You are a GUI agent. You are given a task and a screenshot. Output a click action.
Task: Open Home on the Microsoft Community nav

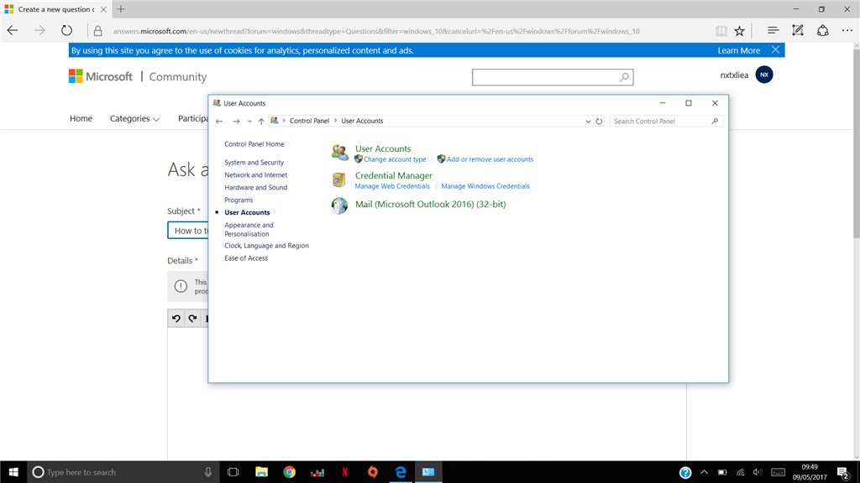coord(81,118)
